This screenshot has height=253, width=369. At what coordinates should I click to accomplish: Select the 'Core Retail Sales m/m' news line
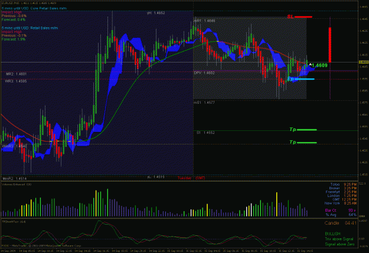[x=34, y=8]
